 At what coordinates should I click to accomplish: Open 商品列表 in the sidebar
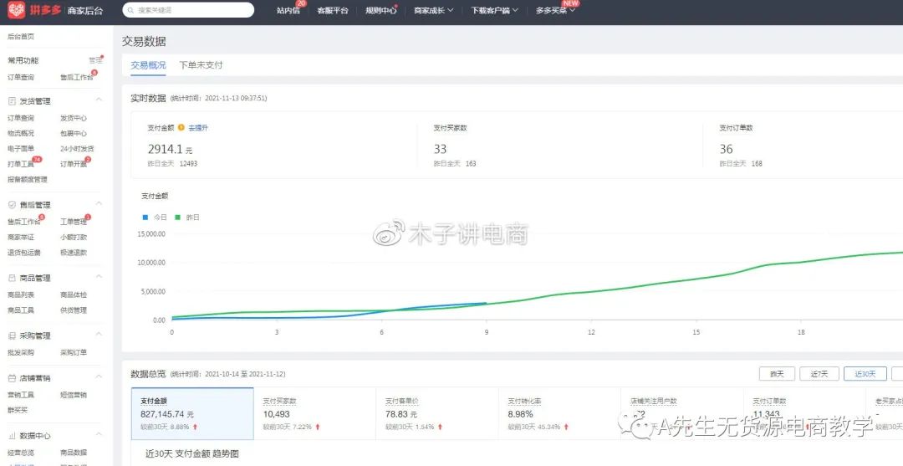[x=21, y=295]
